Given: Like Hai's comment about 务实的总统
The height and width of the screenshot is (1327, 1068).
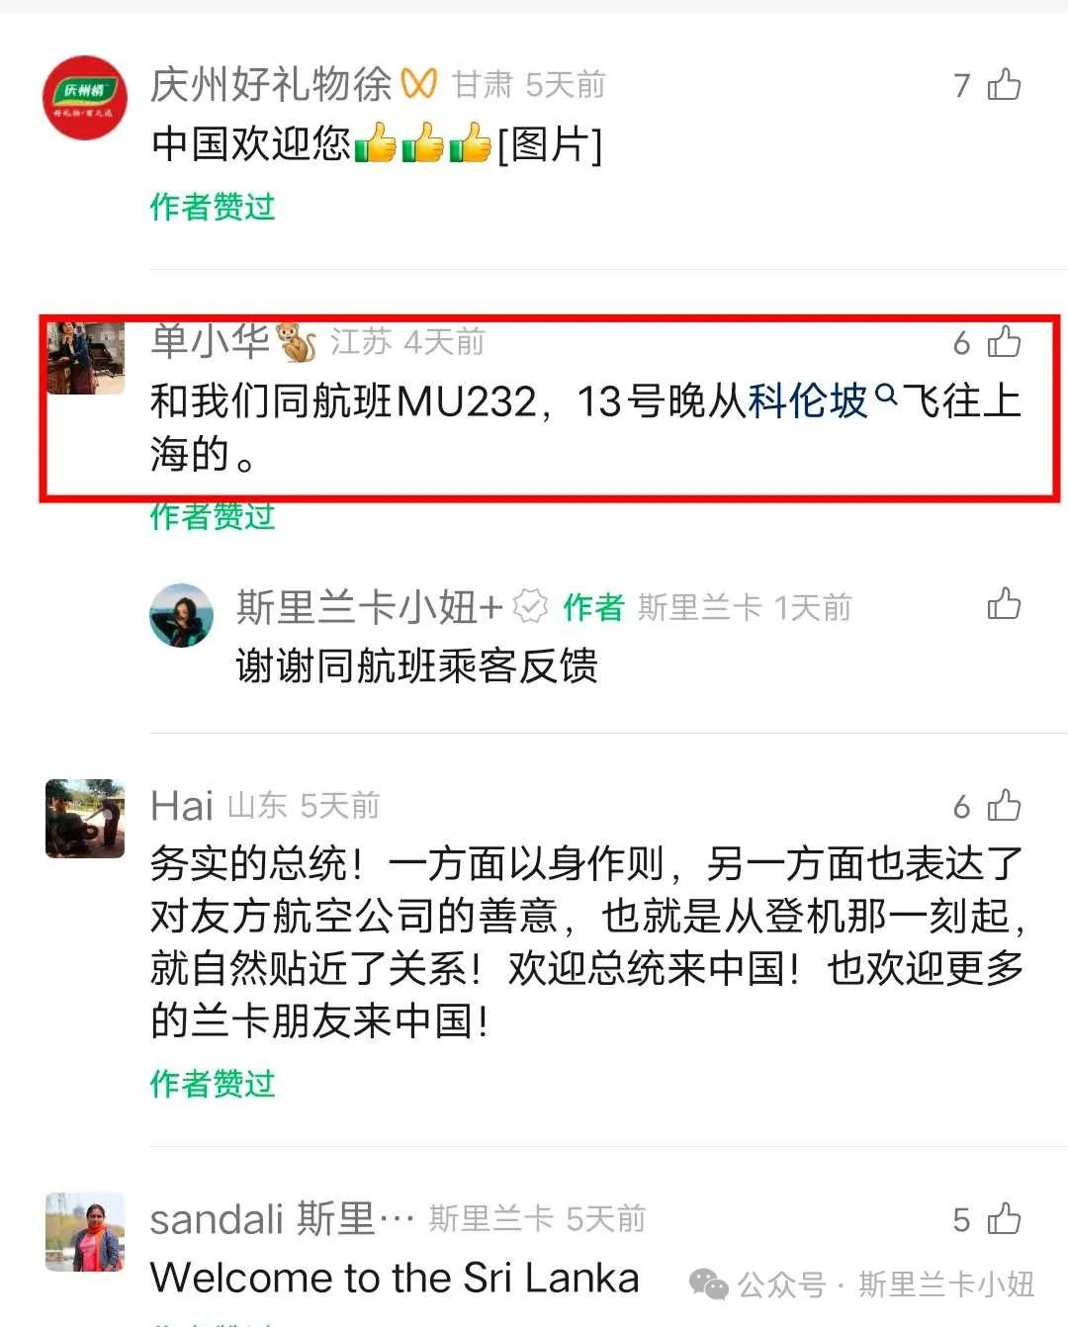Looking at the screenshot, I should [x=1004, y=806].
